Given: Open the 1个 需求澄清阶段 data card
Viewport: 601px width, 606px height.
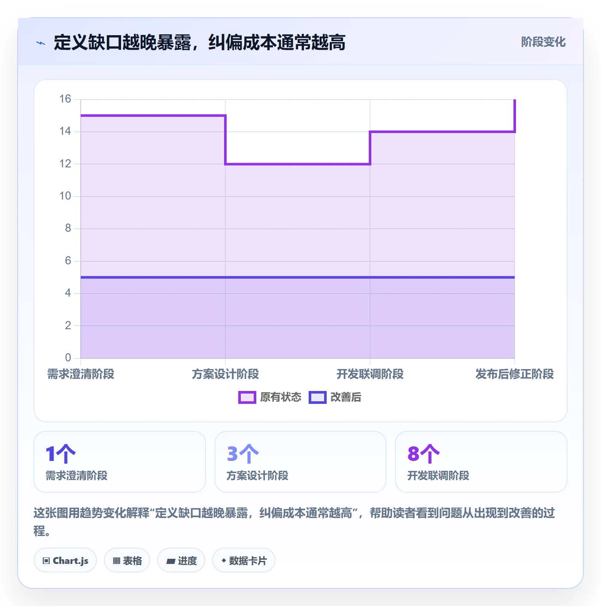Looking at the screenshot, I should pyautogui.click(x=120, y=462).
